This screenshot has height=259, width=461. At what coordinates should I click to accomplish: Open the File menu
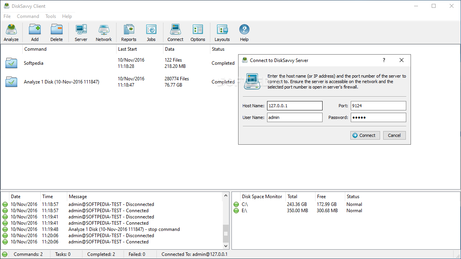(7, 16)
